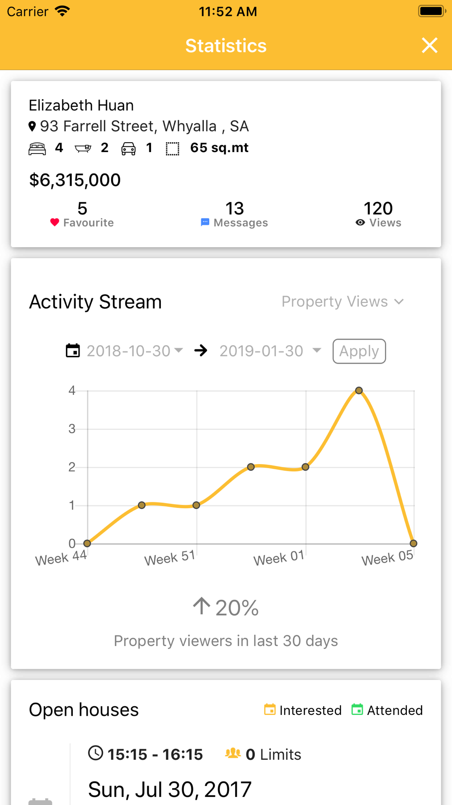452x805 pixels.
Task: Tap the red heart Favourite icon
Action: (x=55, y=222)
